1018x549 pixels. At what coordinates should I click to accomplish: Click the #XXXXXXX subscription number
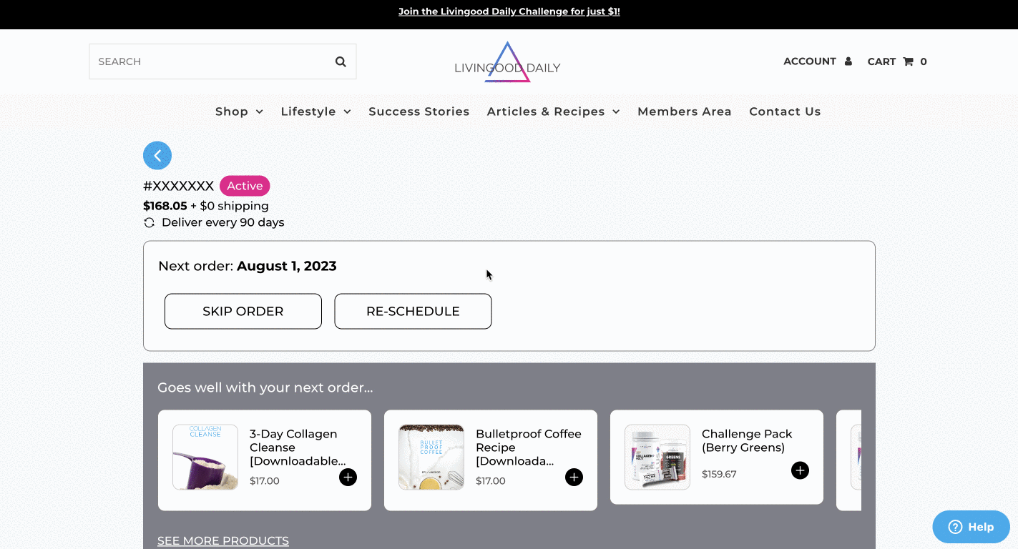point(179,186)
